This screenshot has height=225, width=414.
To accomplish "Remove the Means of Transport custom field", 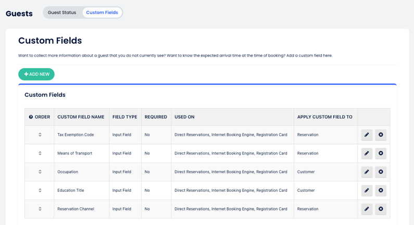I will tap(381, 153).
